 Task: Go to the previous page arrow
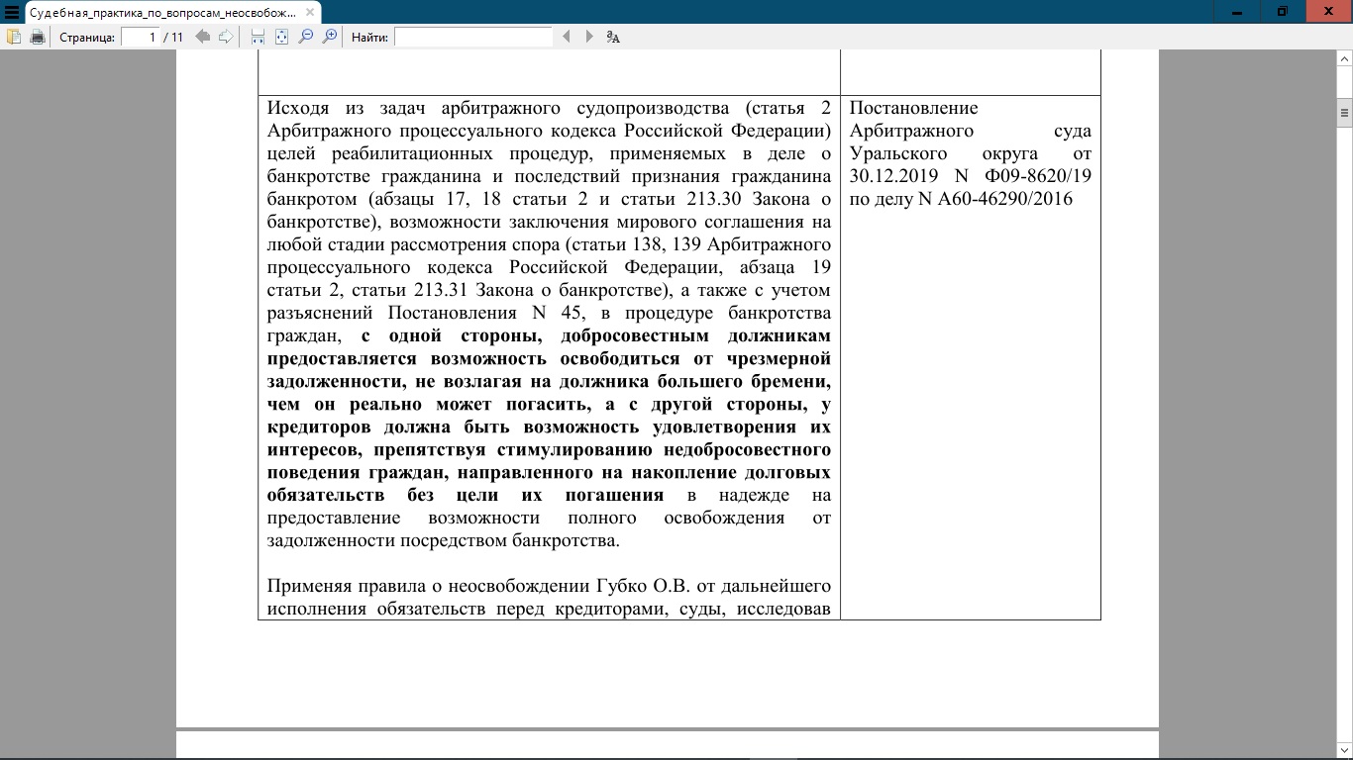(202, 37)
